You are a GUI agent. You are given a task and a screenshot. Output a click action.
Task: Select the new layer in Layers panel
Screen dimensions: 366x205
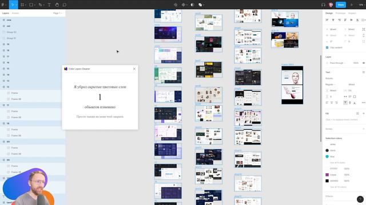pyautogui.click(x=33, y=20)
